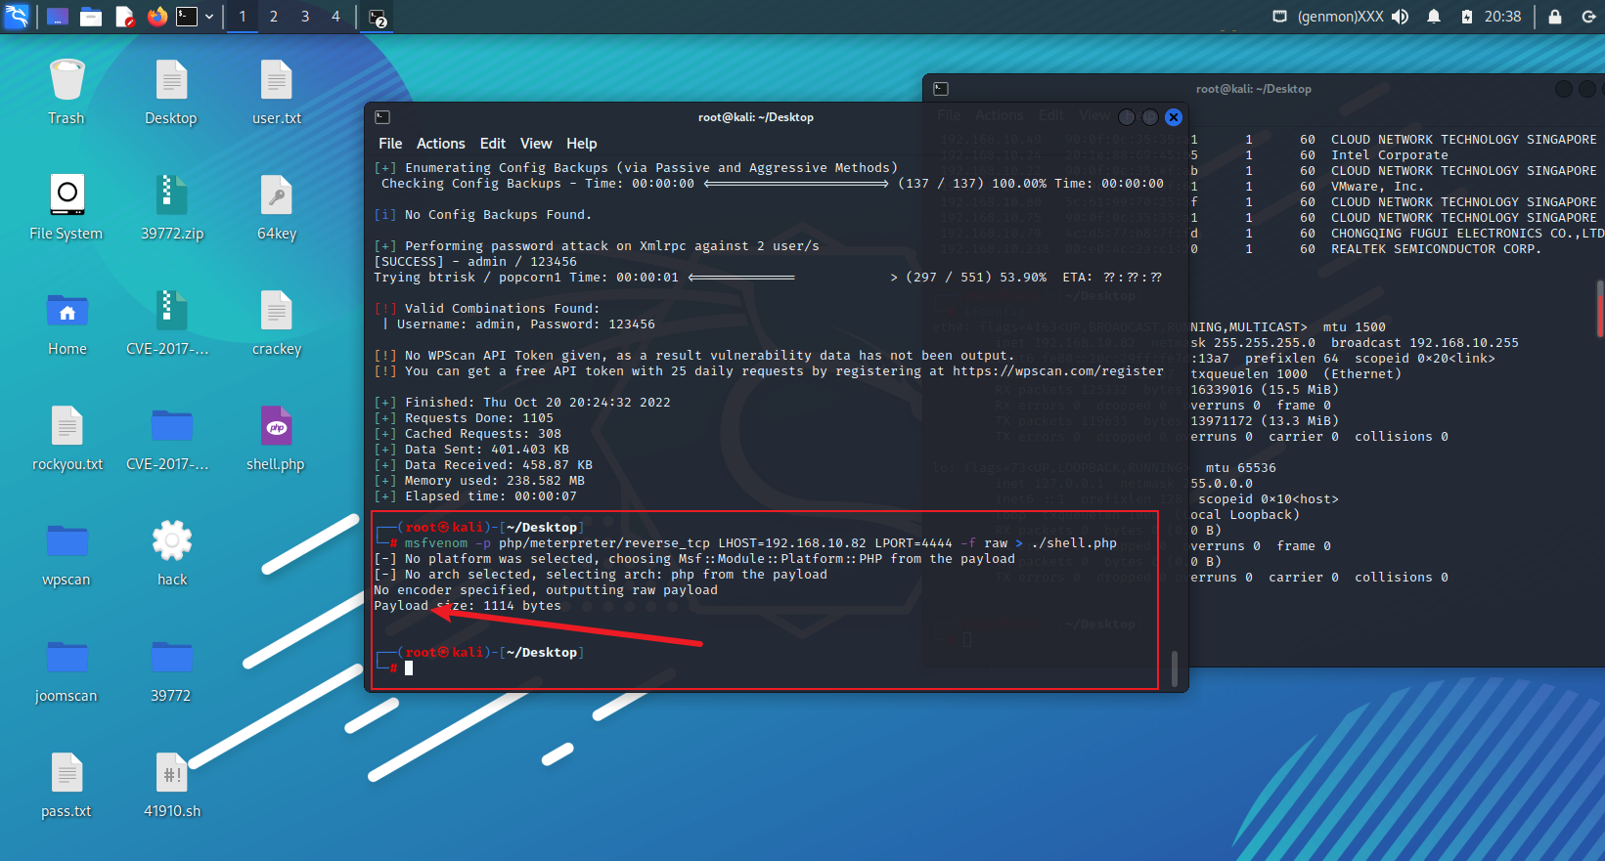Screen dimensions: 1605x861
Task: Click 'Username: admin, Password: 123456' line
Action: (x=526, y=324)
